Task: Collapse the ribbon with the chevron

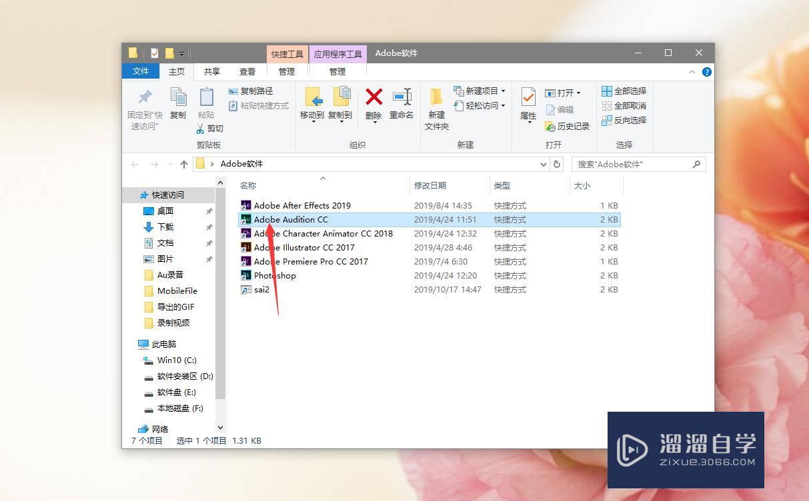Action: pos(692,72)
